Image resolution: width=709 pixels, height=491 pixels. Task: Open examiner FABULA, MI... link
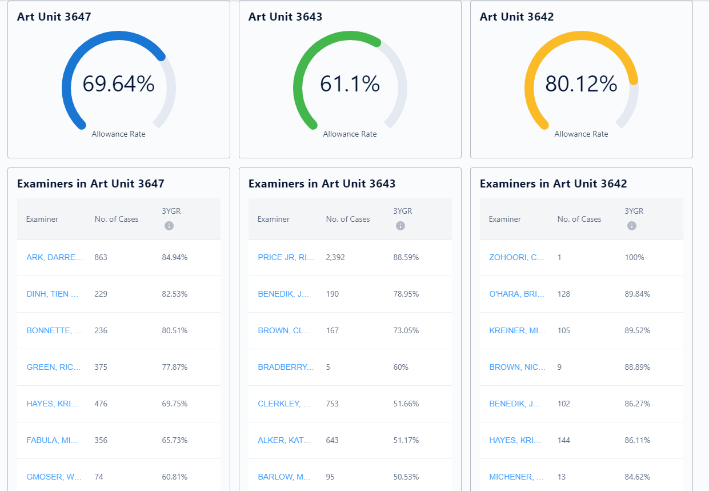pos(54,440)
